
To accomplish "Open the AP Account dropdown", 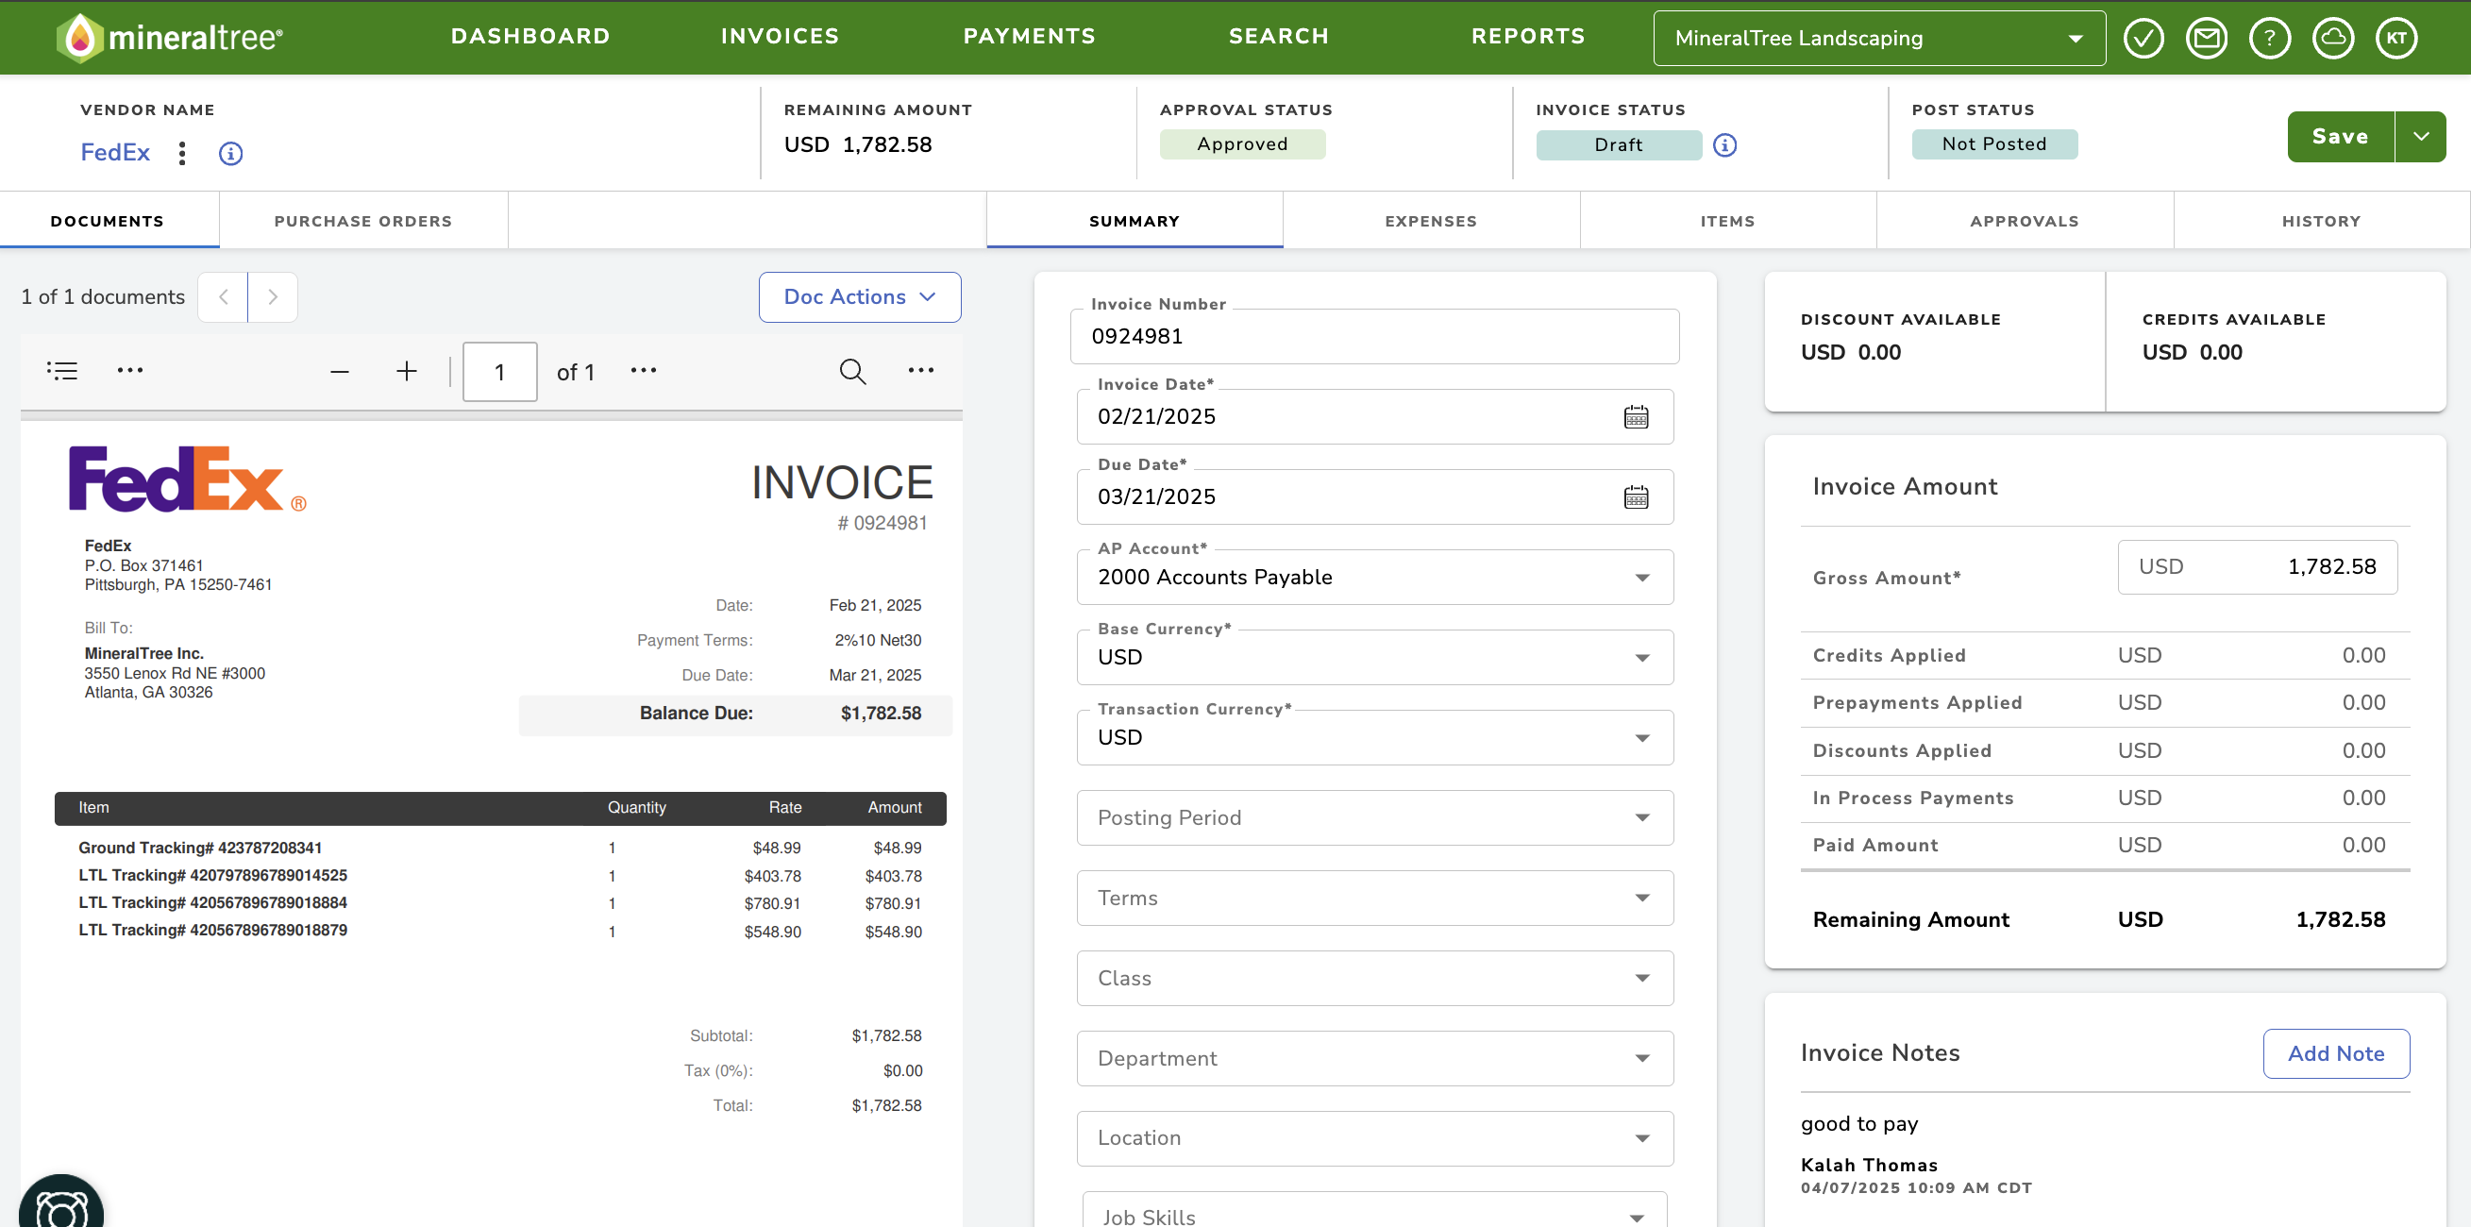I will pyautogui.click(x=1374, y=578).
